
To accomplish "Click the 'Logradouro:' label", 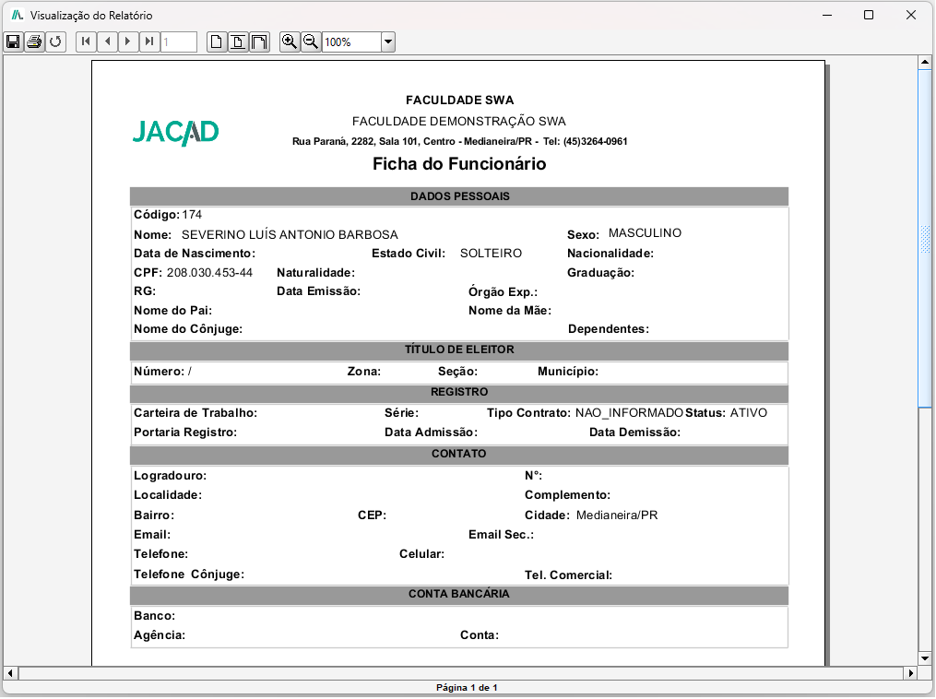I will click(170, 476).
